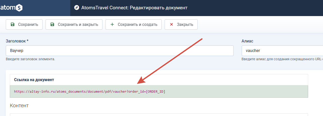Click the Закрыть button
The image size is (323, 116).
(x=181, y=25)
